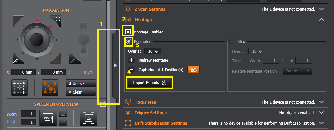This screenshot has height=130, width=334.
Task: Click the top-left orange navigation corner
Action: 18,21
